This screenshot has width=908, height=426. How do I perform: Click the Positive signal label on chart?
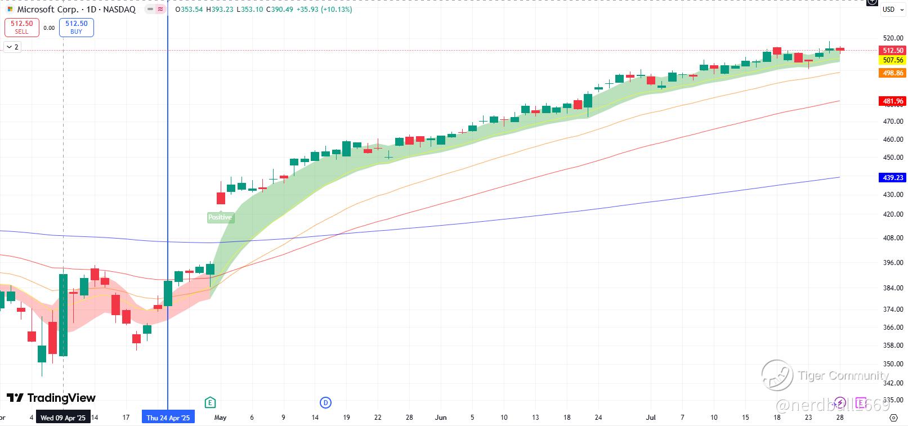(220, 217)
